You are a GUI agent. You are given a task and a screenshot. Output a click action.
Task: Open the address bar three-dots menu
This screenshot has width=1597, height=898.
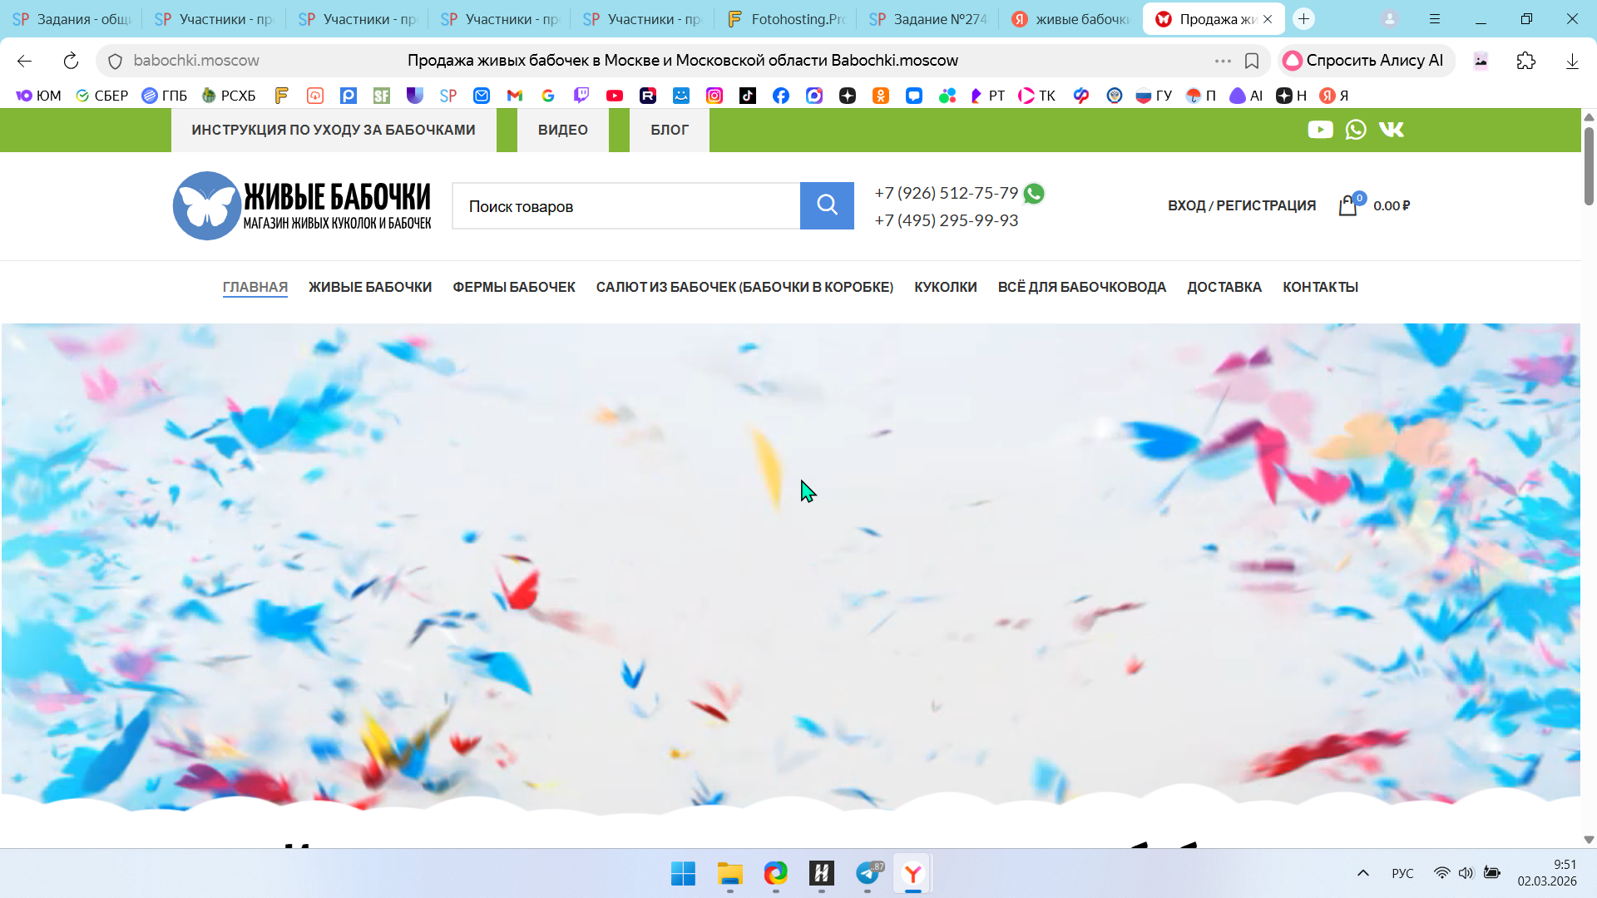coord(1223,61)
